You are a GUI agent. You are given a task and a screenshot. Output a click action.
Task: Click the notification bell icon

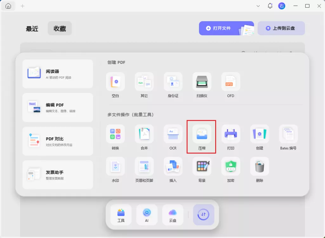(270, 6)
